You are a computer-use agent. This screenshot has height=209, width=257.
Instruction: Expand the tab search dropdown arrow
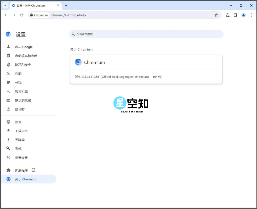5,5
